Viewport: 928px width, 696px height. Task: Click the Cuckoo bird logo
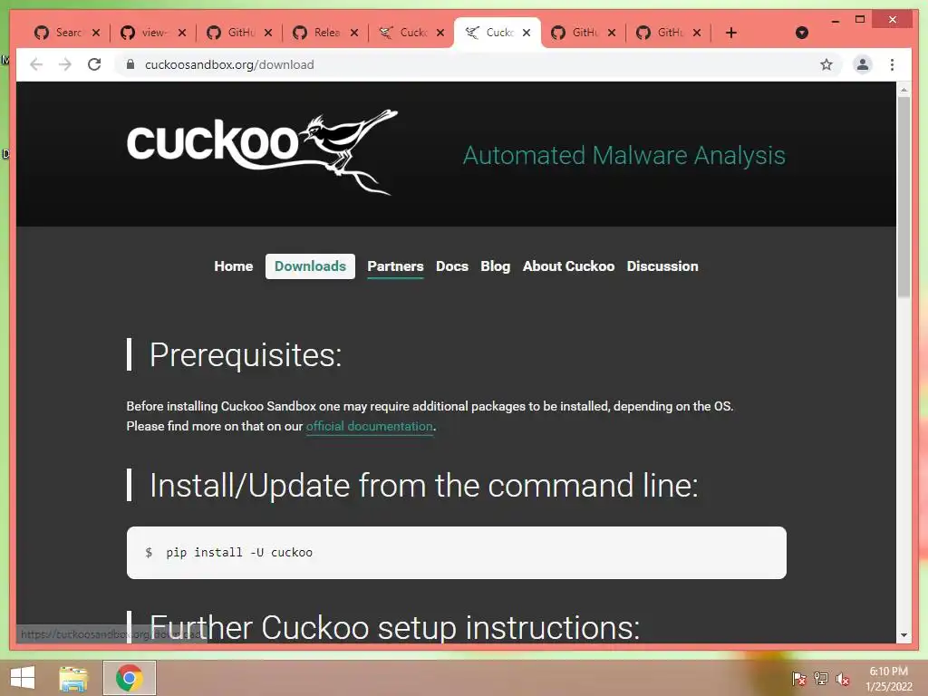[x=262, y=151]
